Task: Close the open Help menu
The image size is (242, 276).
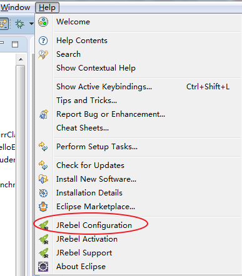Action: pos(47,7)
